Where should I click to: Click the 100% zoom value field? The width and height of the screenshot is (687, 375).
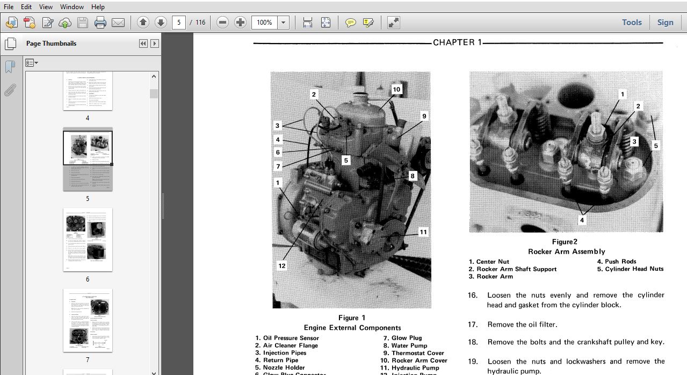point(265,23)
